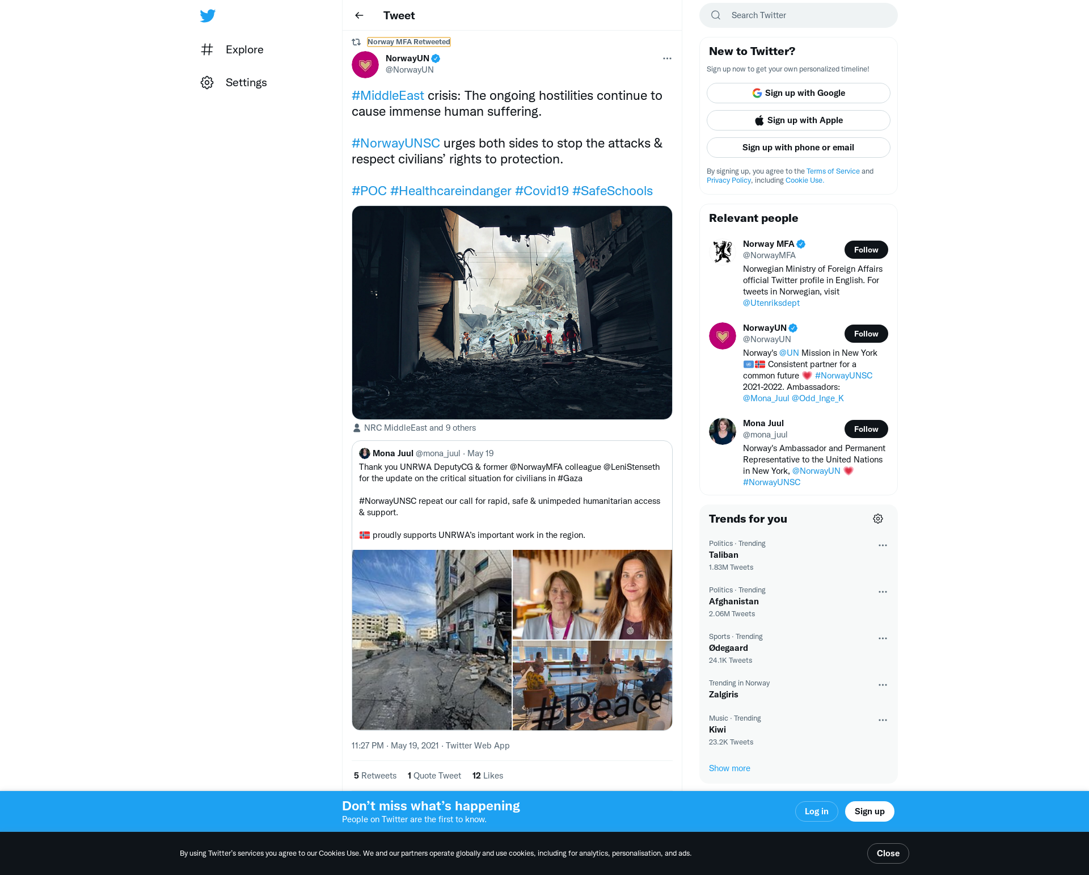The height and width of the screenshot is (875, 1089).
Task: Follow NorwayUN in Relevant people
Action: point(866,334)
